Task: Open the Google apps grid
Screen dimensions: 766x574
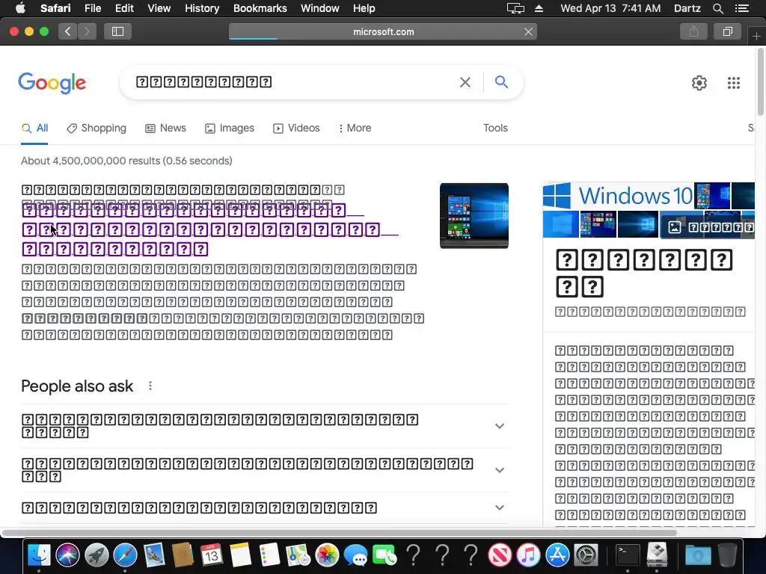Action: coord(733,83)
